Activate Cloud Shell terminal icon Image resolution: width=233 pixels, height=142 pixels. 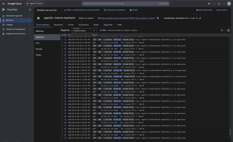(x=214, y=3)
